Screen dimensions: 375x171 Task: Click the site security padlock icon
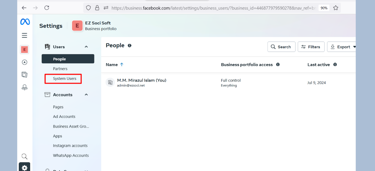pyautogui.click(x=97, y=8)
